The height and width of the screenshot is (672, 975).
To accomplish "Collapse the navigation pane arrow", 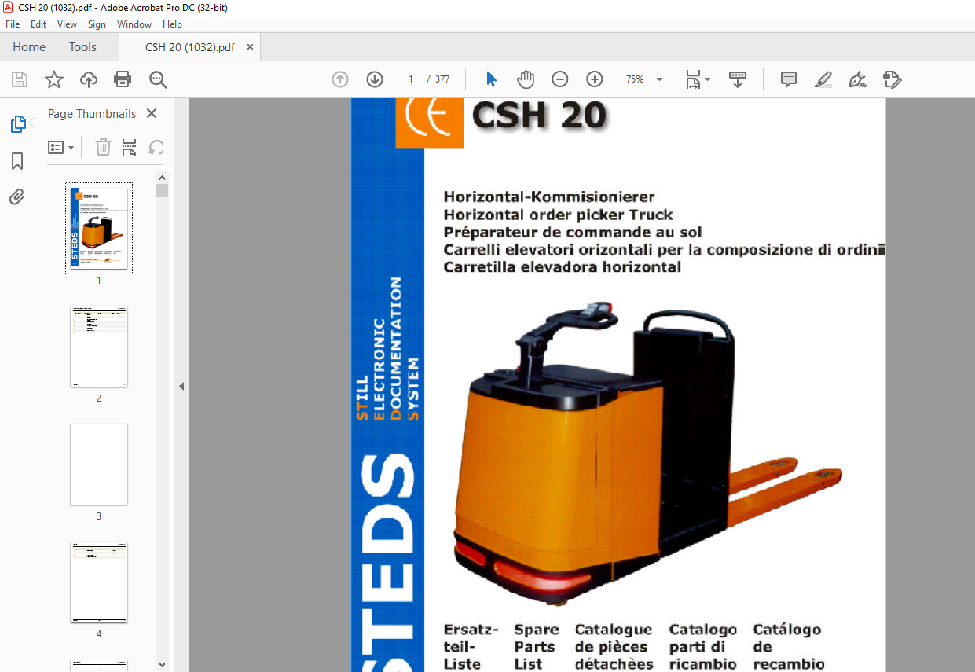I will [x=181, y=386].
